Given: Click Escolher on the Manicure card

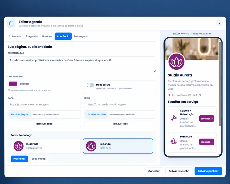Looking at the screenshot, I should click(207, 142).
